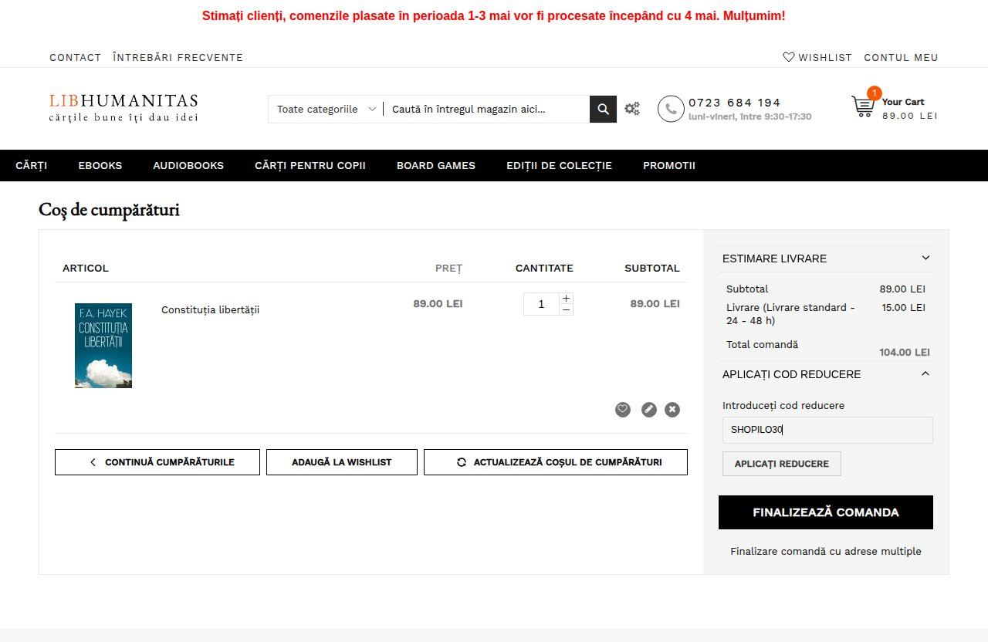Open the shopping cart icon
The width and height of the screenshot is (988, 642).
coord(863,106)
